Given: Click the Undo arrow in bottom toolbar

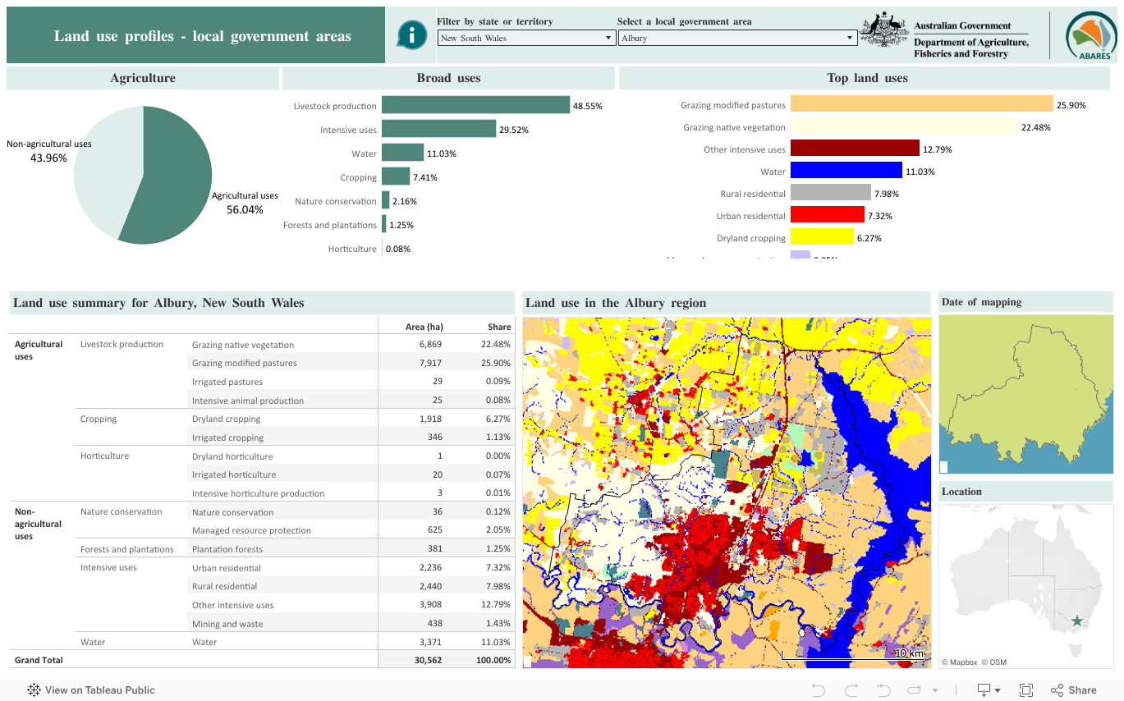Looking at the screenshot, I should point(818,690).
